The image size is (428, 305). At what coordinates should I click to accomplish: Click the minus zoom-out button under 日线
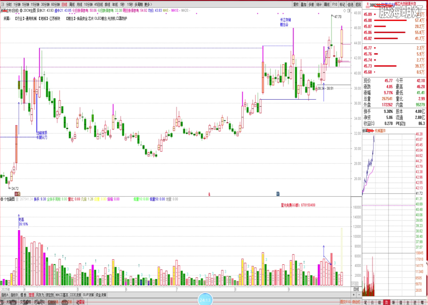coord(359,295)
